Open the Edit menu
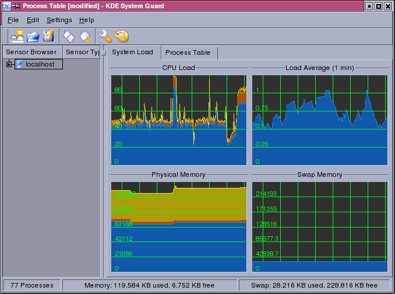The height and width of the screenshot is (294, 395). pyautogui.click(x=33, y=20)
